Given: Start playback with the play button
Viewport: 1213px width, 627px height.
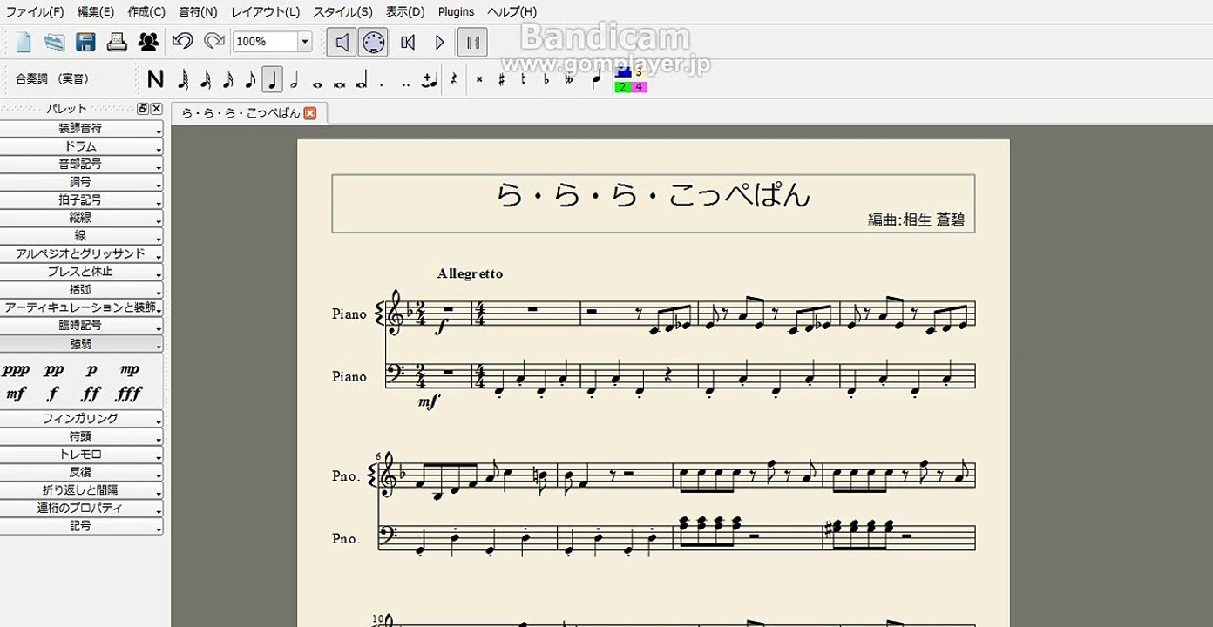Looking at the screenshot, I should 440,42.
